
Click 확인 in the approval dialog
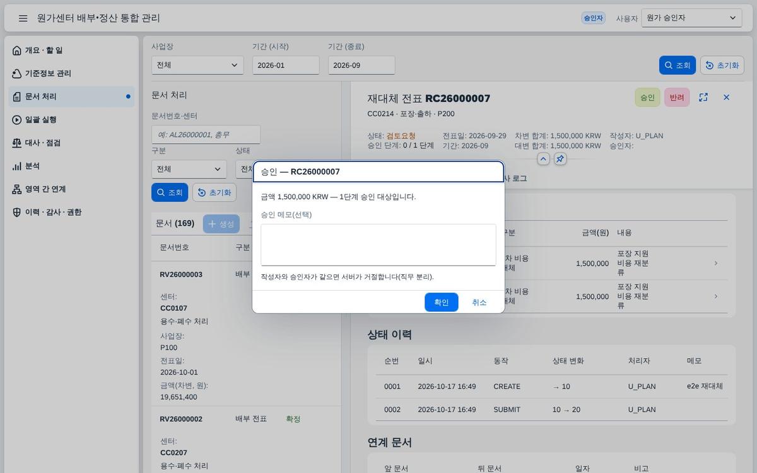tap(442, 302)
